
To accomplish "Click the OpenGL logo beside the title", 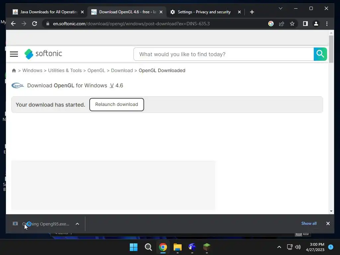I will [18, 86].
